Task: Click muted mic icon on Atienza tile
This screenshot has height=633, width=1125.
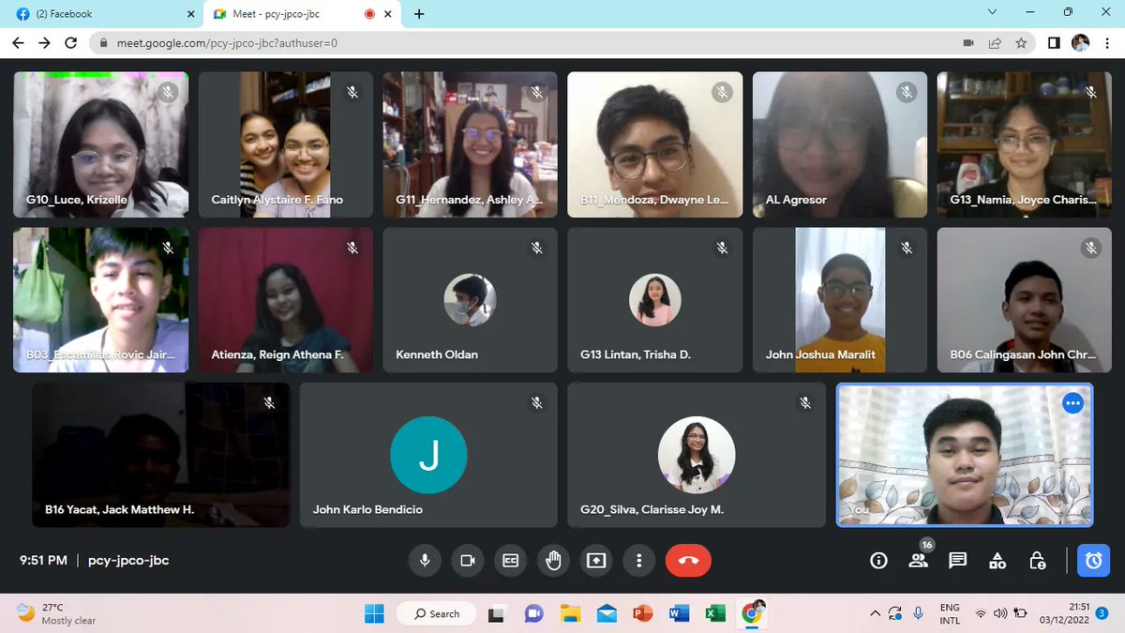Action: tap(352, 248)
